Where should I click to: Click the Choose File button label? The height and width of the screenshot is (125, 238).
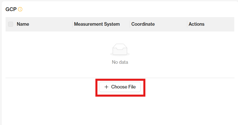click(123, 87)
